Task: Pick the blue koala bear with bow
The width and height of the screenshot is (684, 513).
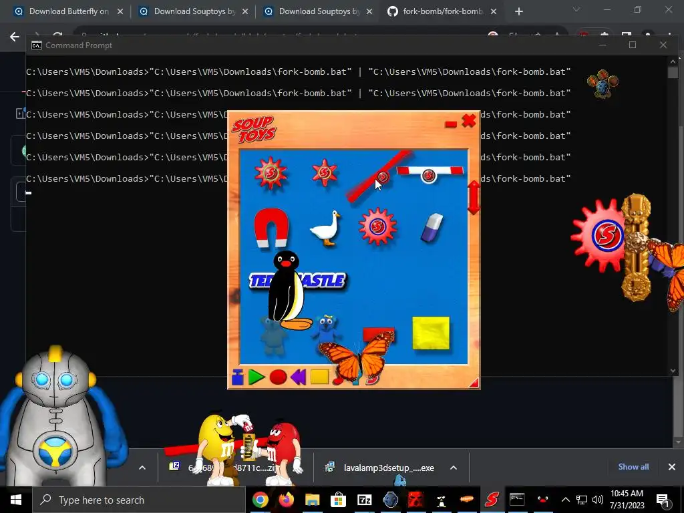Action: [x=326, y=329]
